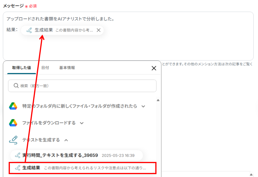This screenshot has height=177, width=258.
Task: Click inside the メッセージ text area
Action: tap(128, 36)
